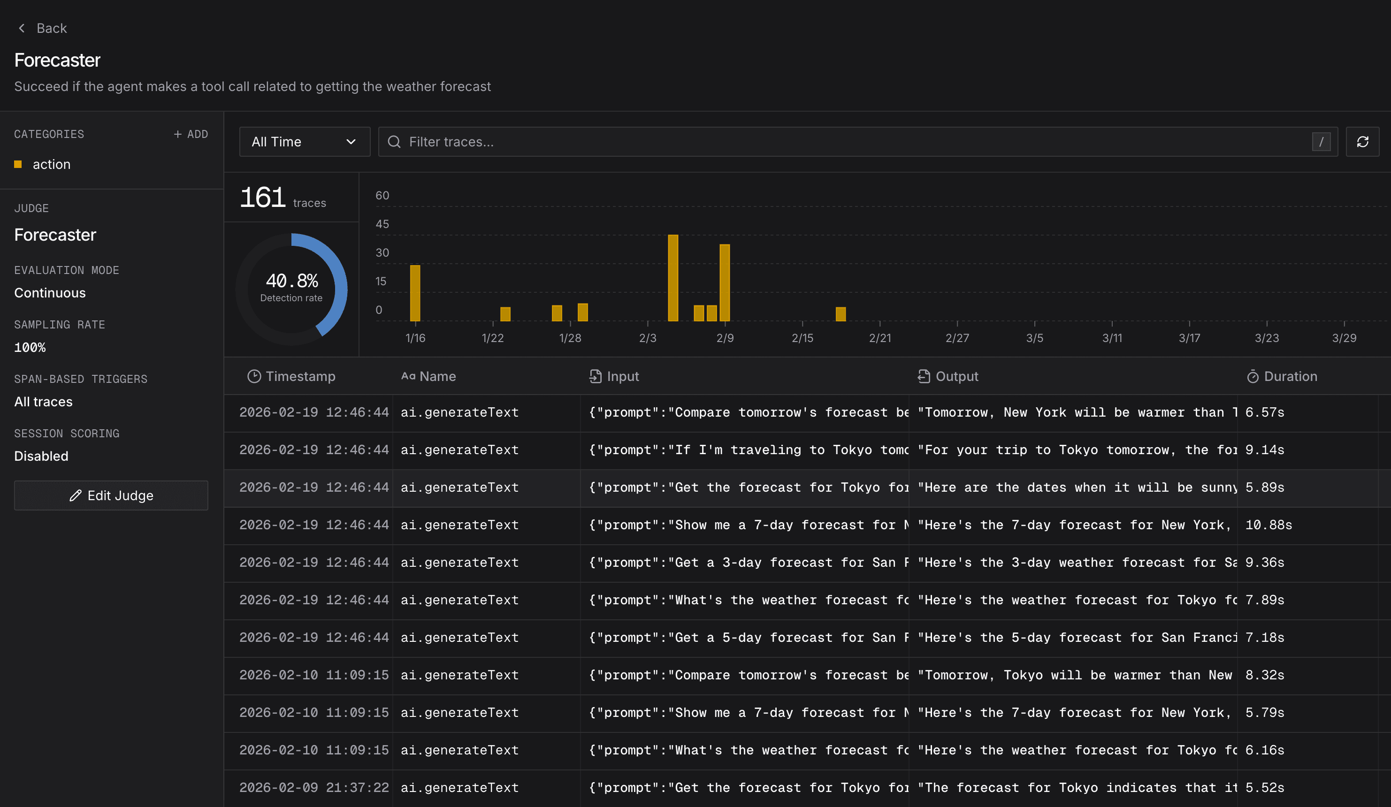
Task: Click the Output column document icon
Action: (924, 376)
